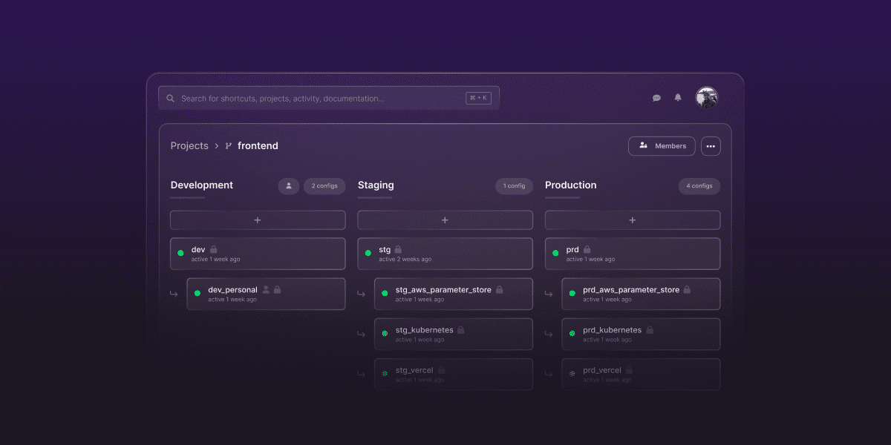891x445 pixels.
Task: Click the lock icon next to stg
Action: pos(398,249)
